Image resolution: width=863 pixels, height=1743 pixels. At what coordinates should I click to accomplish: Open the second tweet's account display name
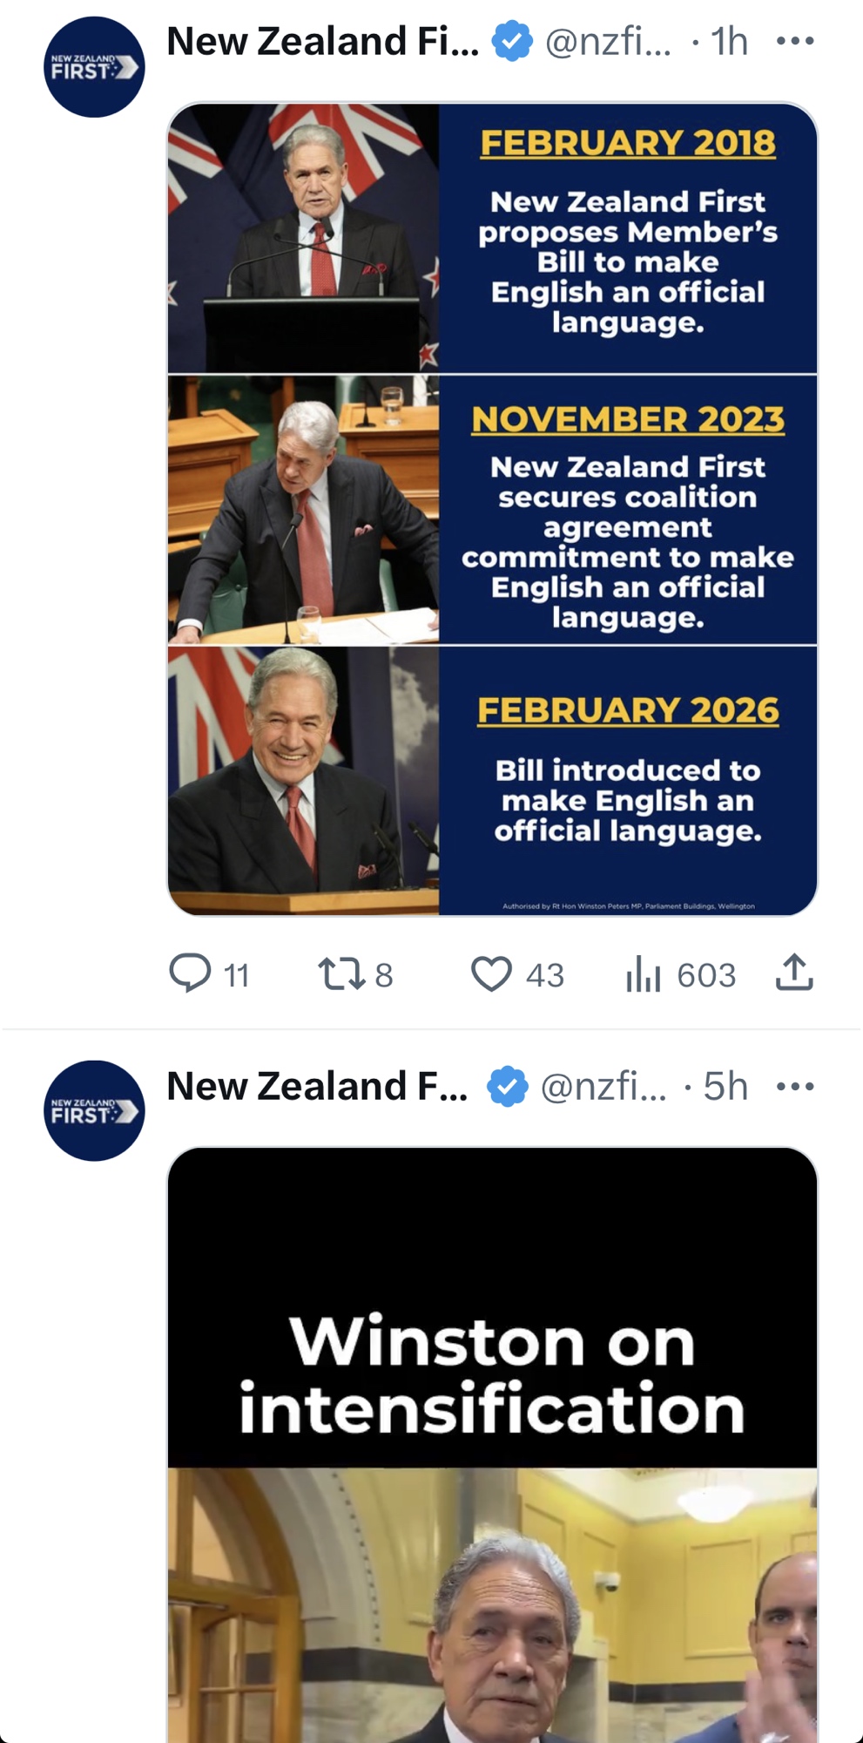point(317,1086)
